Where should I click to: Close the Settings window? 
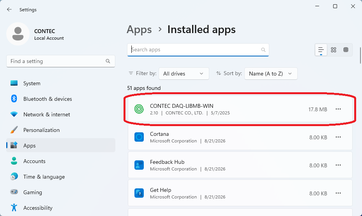tap(353, 6)
